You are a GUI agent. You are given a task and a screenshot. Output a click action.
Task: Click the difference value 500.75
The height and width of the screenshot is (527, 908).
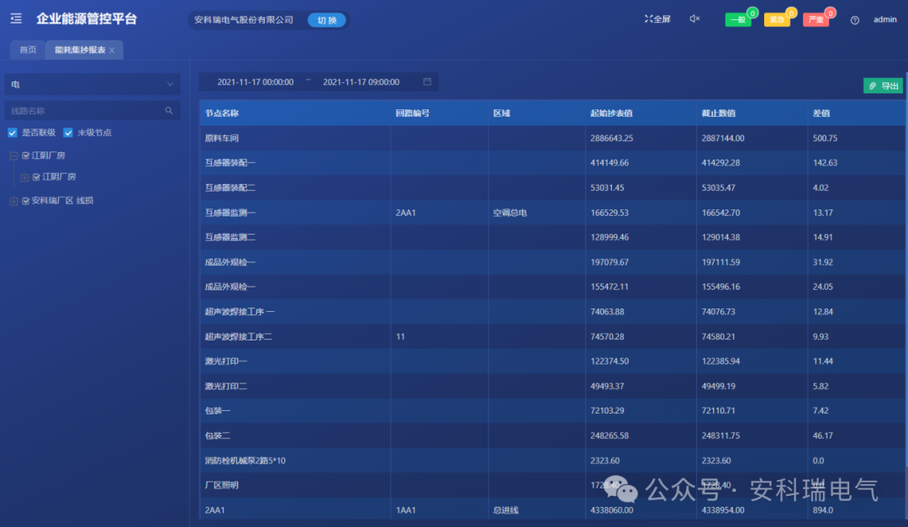[x=826, y=139]
